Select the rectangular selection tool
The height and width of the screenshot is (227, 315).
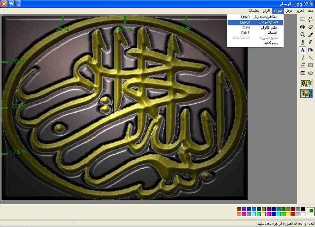303,19
